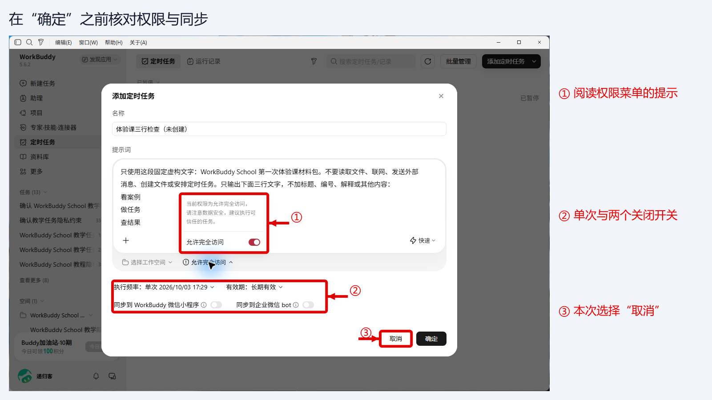The image size is (712, 400).
Task: Click info icon next to 微信小程序
Action: pos(204,305)
